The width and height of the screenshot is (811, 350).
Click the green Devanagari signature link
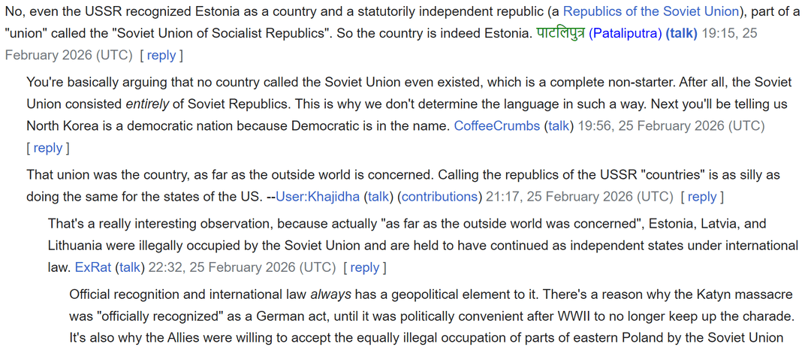560,34
